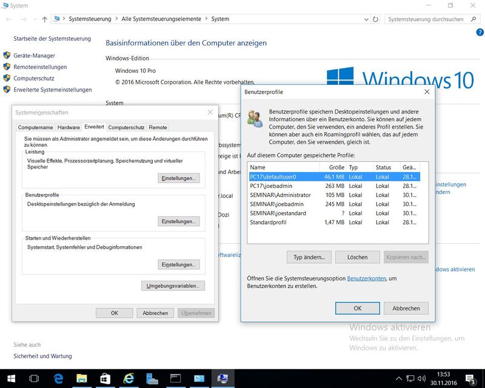This screenshot has width=485, height=388.
Task: Open the Store from taskbar
Action: [x=105, y=378]
